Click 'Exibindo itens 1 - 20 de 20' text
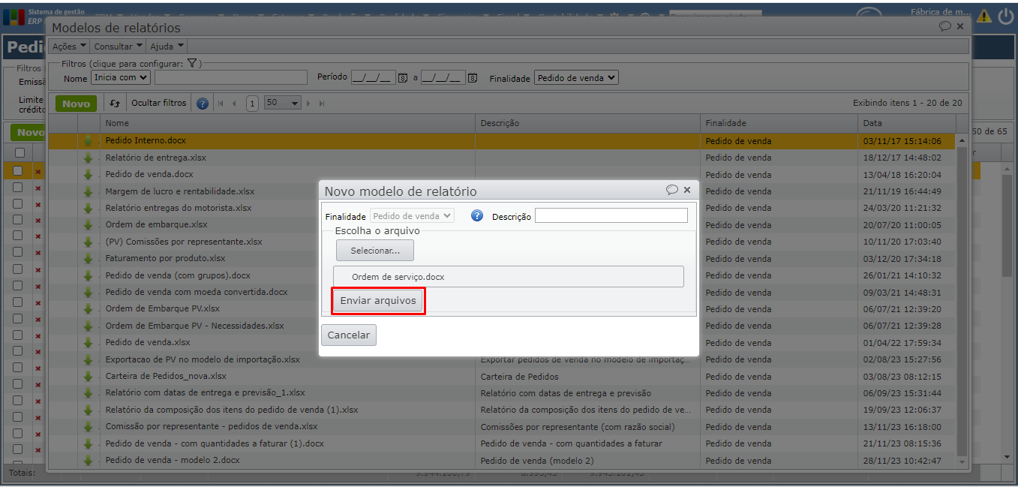 907,103
